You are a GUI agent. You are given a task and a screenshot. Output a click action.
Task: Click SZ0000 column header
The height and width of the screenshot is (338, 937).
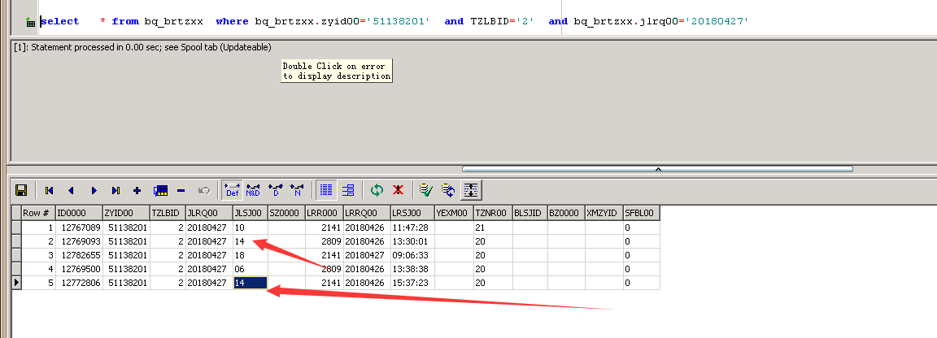pos(286,213)
